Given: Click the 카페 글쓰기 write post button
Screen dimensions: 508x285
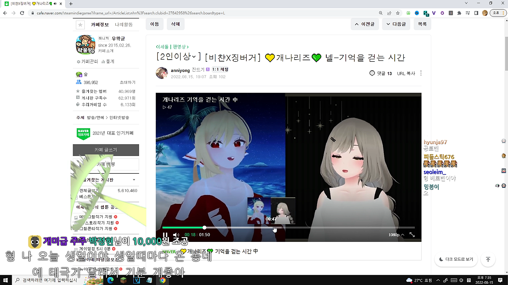Looking at the screenshot, I should click(106, 150).
